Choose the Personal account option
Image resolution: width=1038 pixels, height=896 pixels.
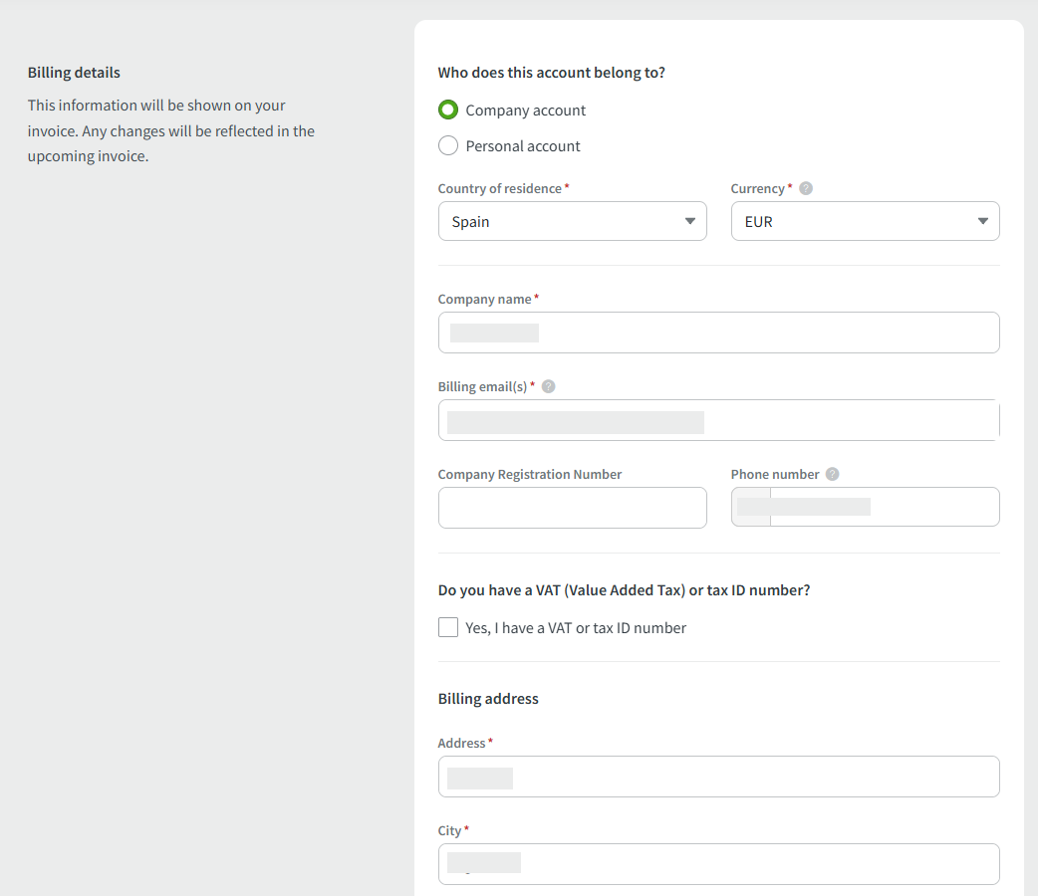(448, 146)
